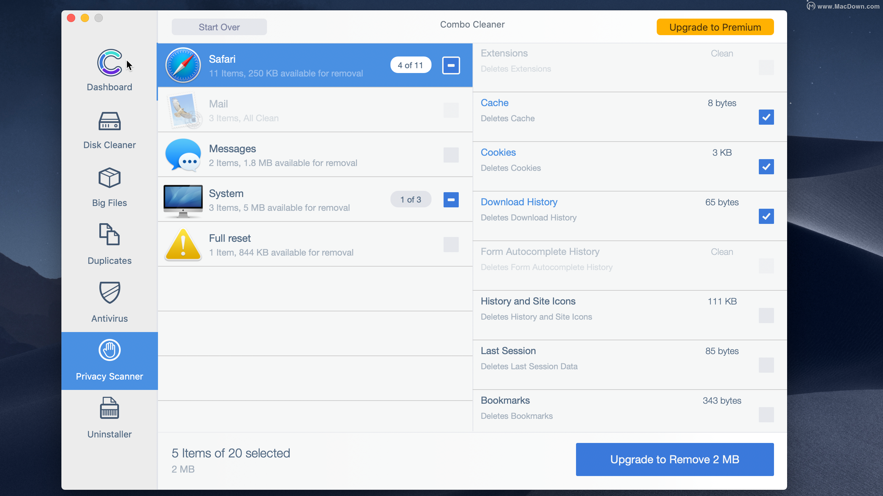Enable the Full reset checkbox
Viewport: 883px width, 496px height.
451,245
